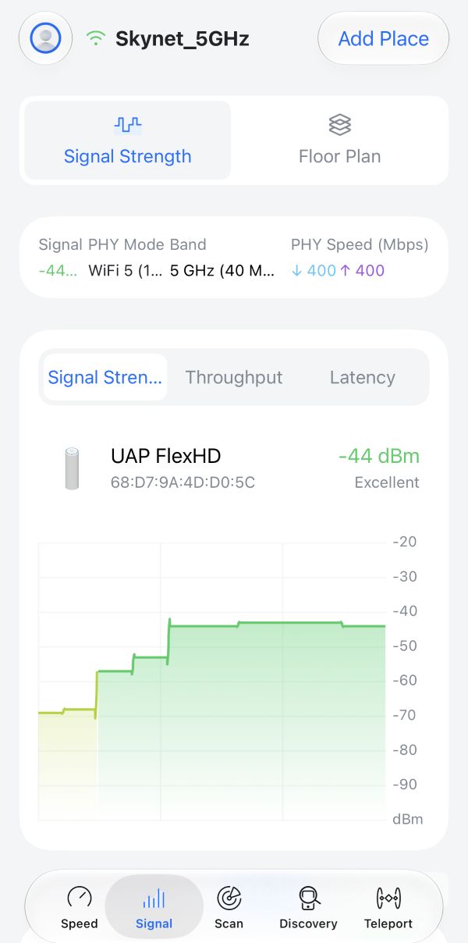This screenshot has height=943, width=468.
Task: Open the Discovery icon
Action: [309, 897]
